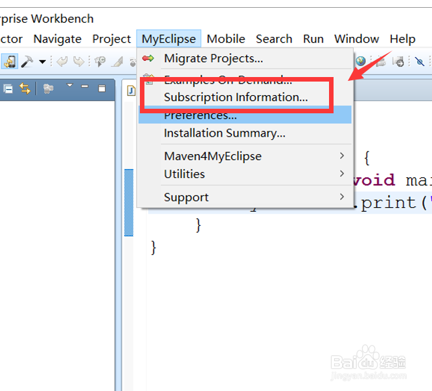Open the Help menu
The height and width of the screenshot is (391, 432).
point(402,39)
